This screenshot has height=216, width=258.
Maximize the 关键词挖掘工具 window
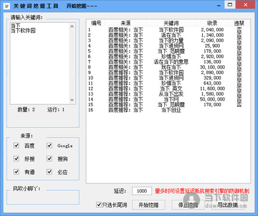pos(230,5)
